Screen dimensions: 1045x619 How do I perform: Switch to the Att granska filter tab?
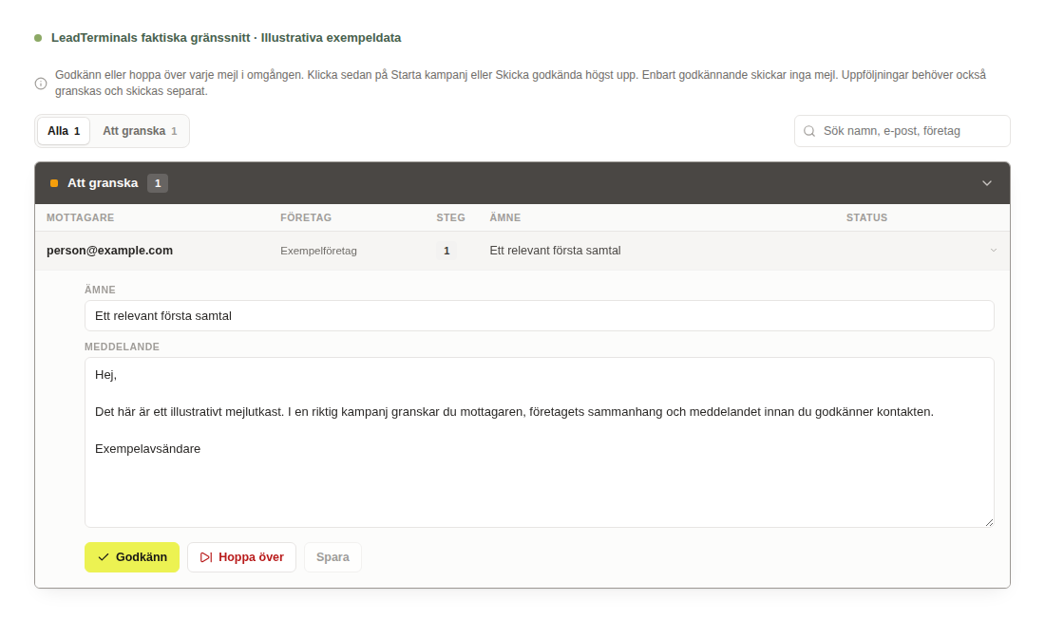point(140,131)
